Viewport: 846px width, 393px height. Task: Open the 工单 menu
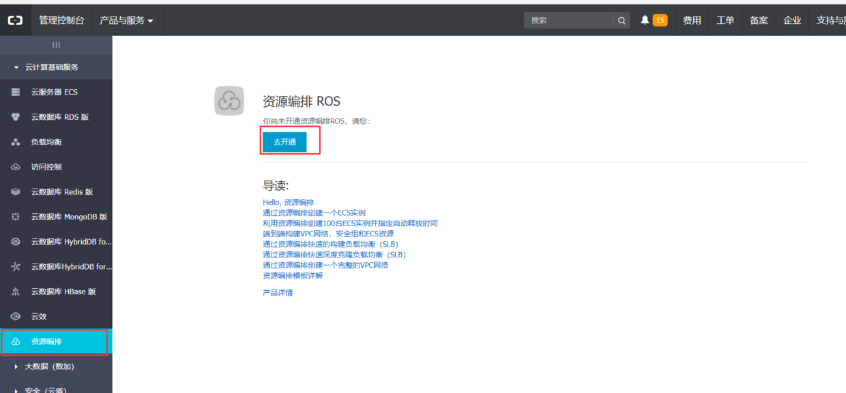point(725,20)
